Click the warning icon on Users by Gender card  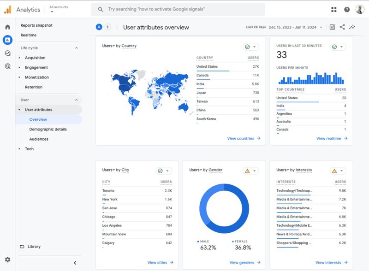(248, 170)
